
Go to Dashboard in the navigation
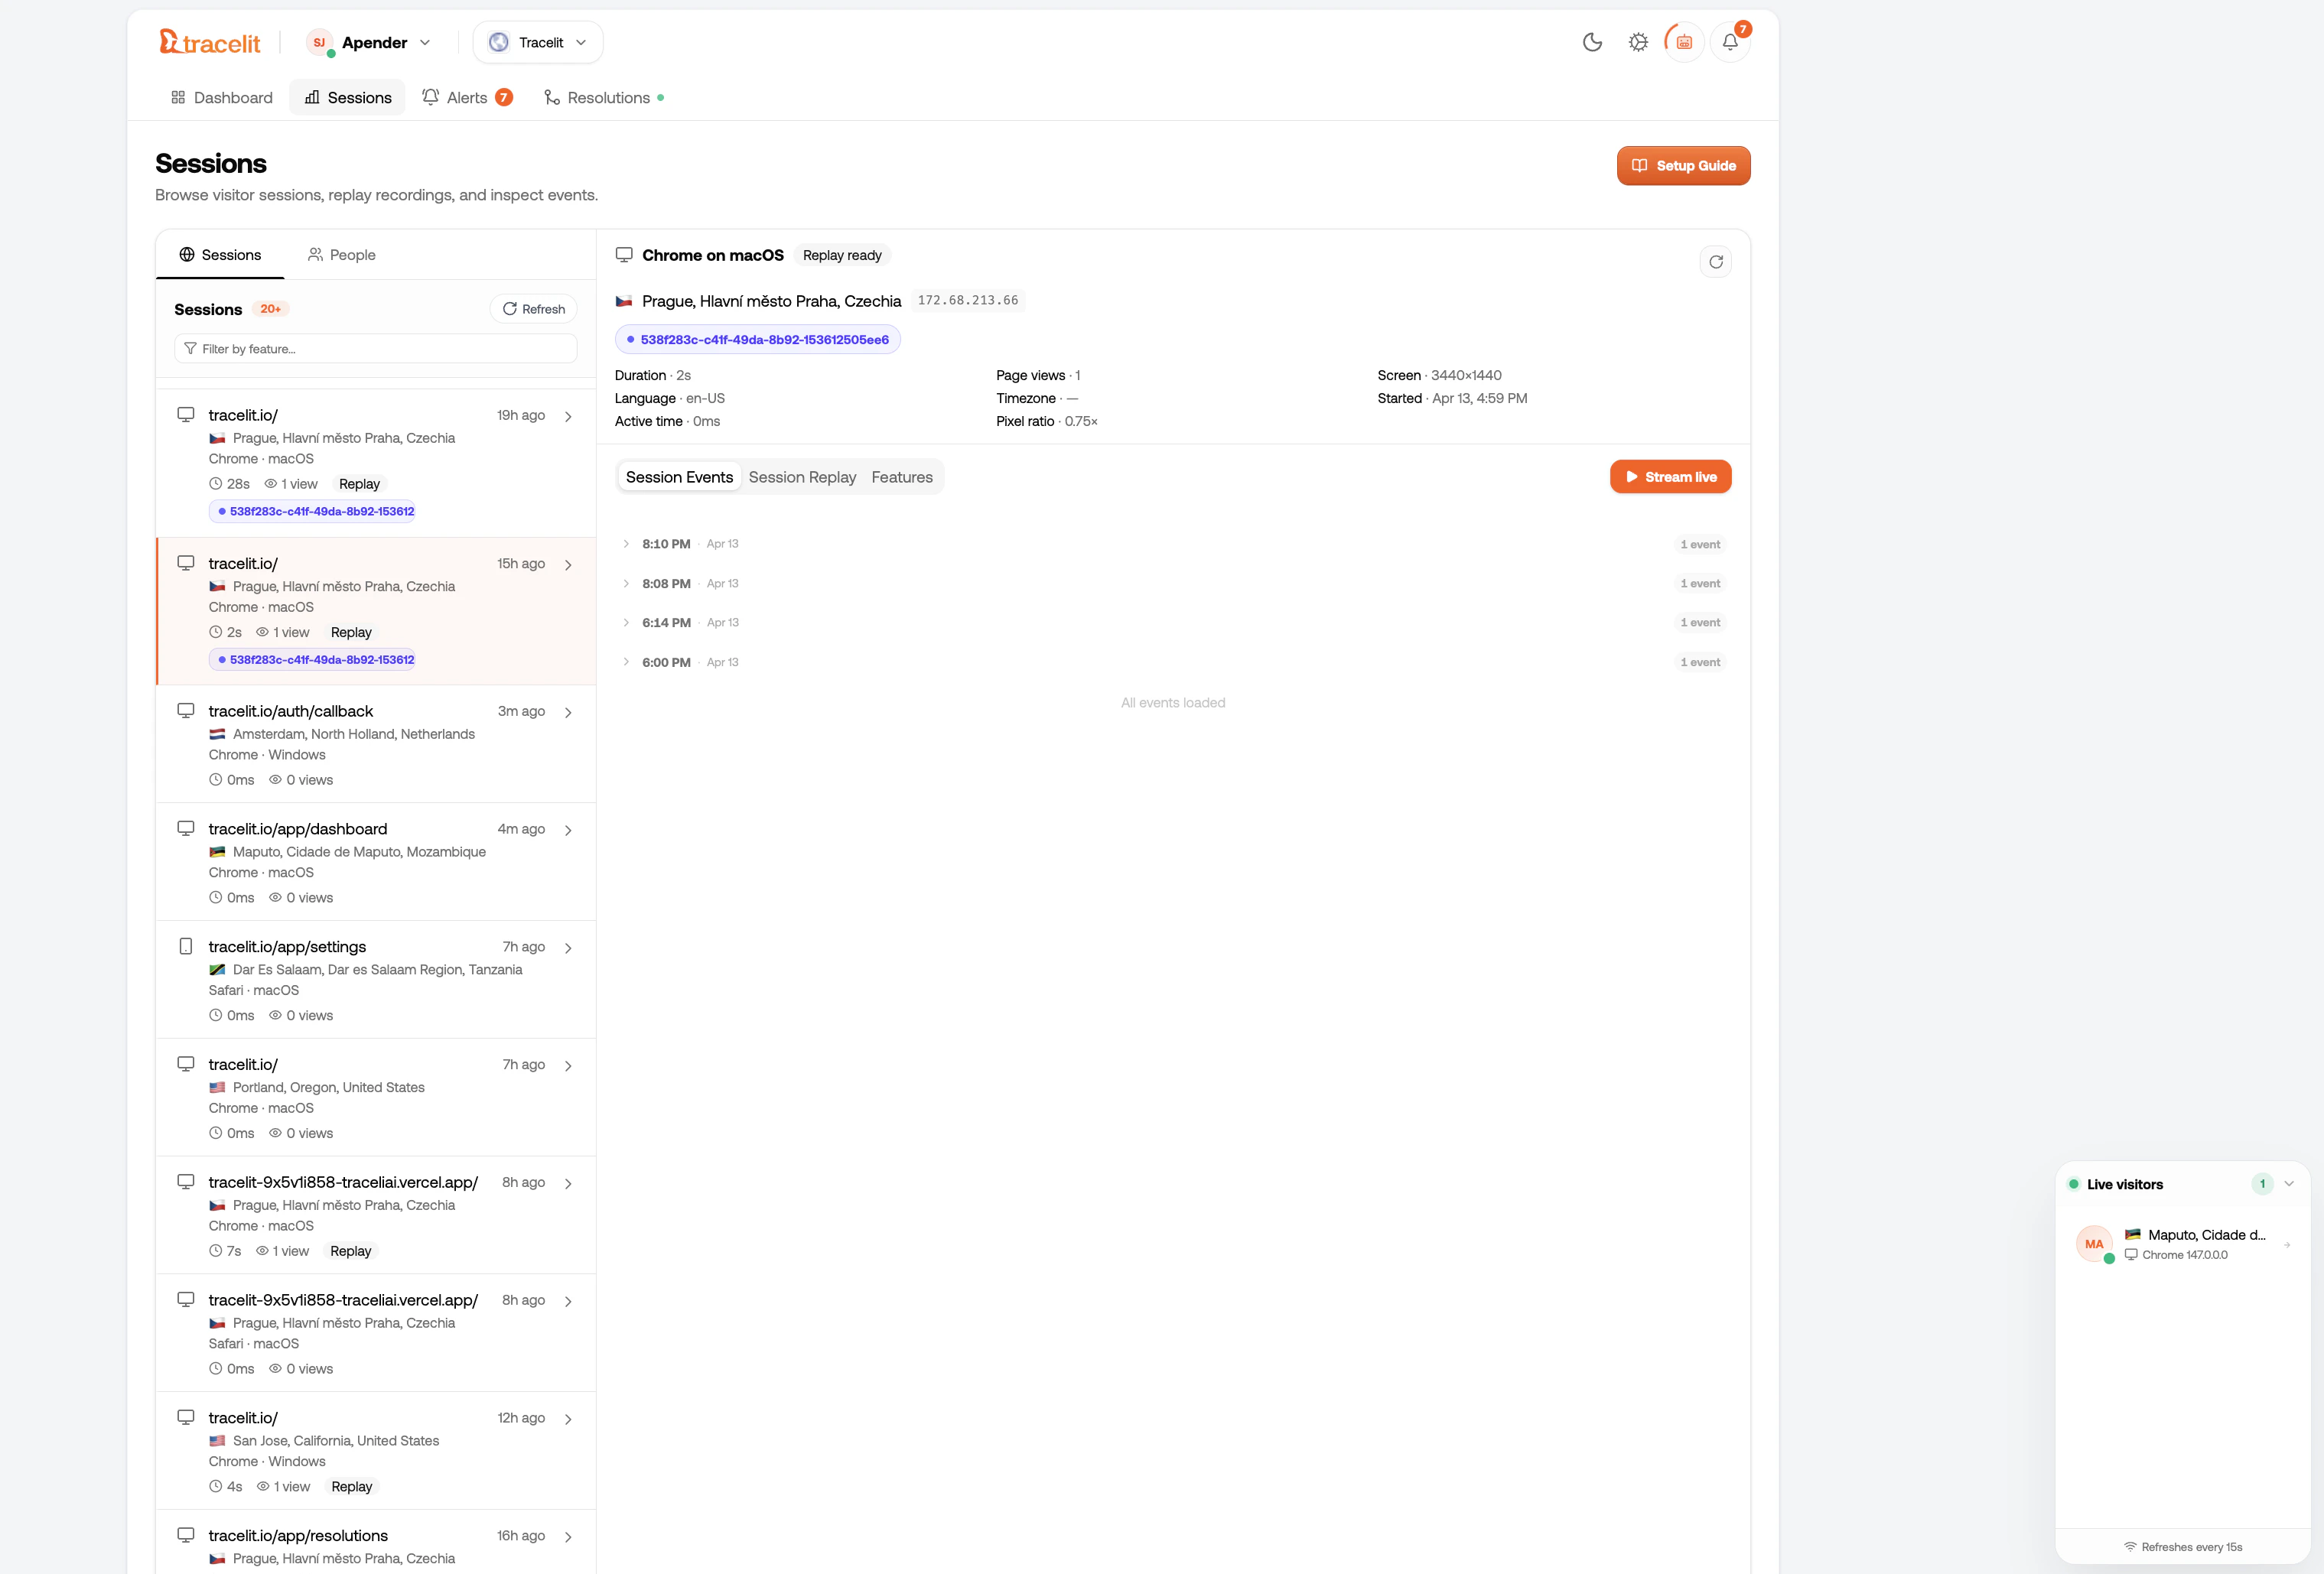[222, 97]
